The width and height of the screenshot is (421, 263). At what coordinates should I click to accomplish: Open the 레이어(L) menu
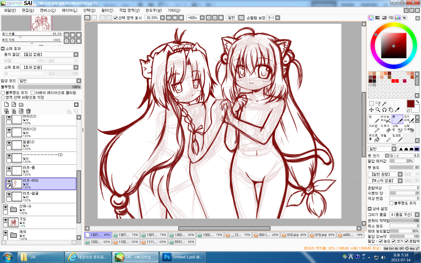70,10
